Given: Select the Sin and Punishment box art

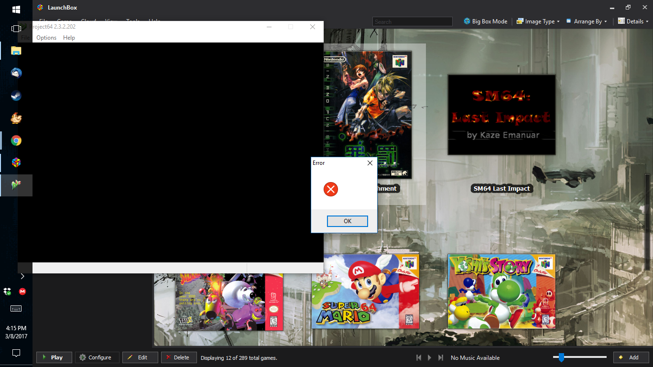Looking at the screenshot, I should click(x=367, y=115).
